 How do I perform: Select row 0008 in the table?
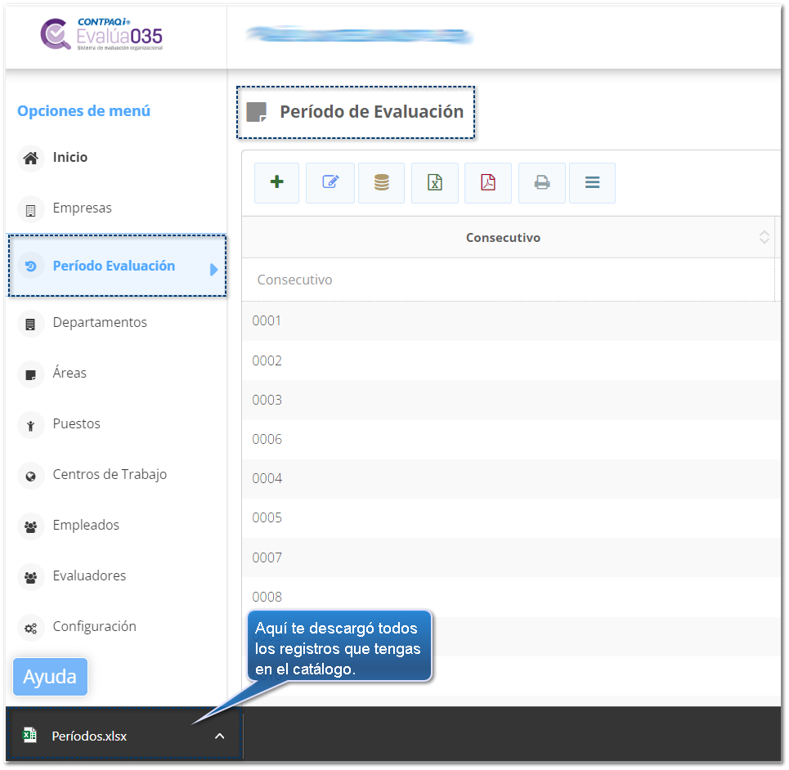[x=511, y=597]
